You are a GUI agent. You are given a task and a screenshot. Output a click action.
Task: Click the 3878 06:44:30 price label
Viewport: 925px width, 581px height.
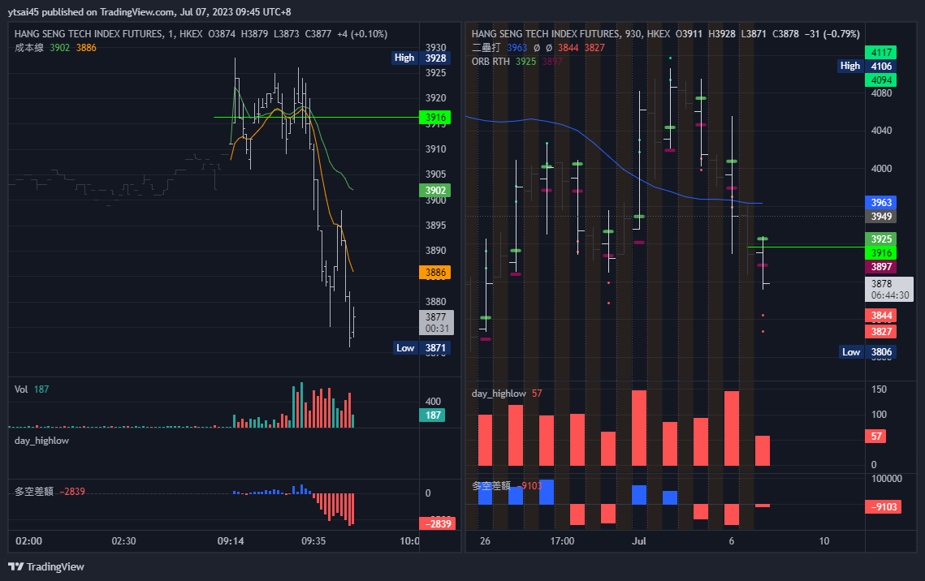[889, 290]
